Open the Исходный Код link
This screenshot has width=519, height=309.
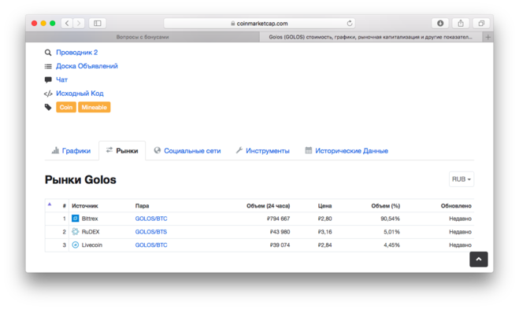pyautogui.click(x=80, y=94)
